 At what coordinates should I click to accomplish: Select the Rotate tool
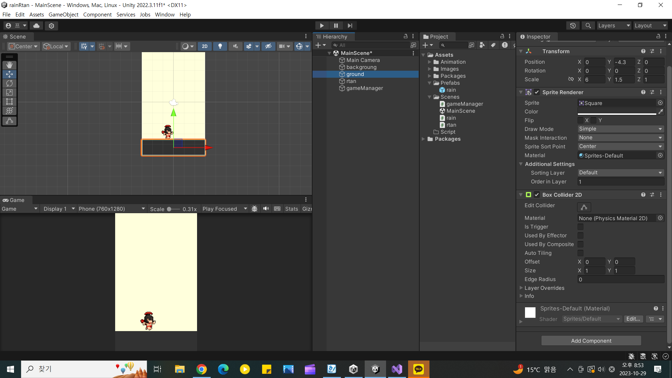pos(9,83)
